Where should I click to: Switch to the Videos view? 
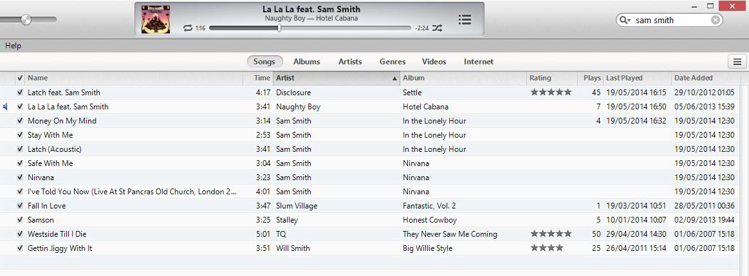[x=434, y=62]
